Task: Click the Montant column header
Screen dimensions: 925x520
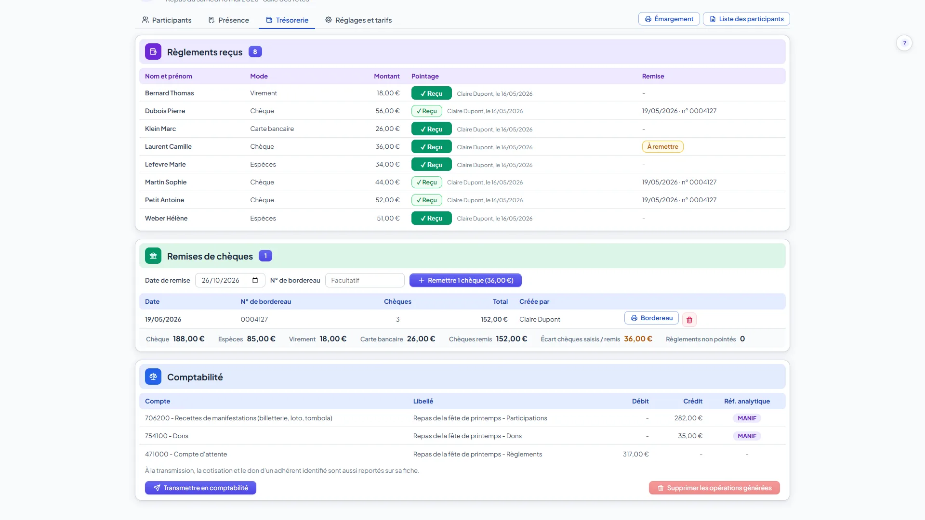Action: [x=386, y=76]
